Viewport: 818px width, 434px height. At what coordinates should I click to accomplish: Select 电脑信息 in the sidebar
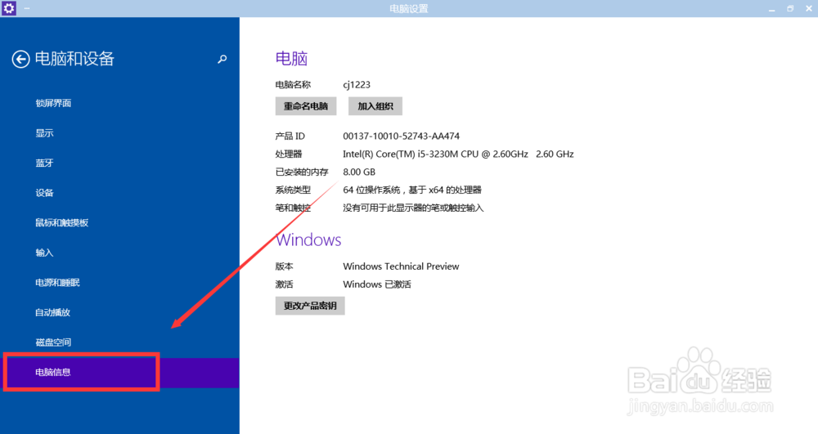click(x=119, y=373)
